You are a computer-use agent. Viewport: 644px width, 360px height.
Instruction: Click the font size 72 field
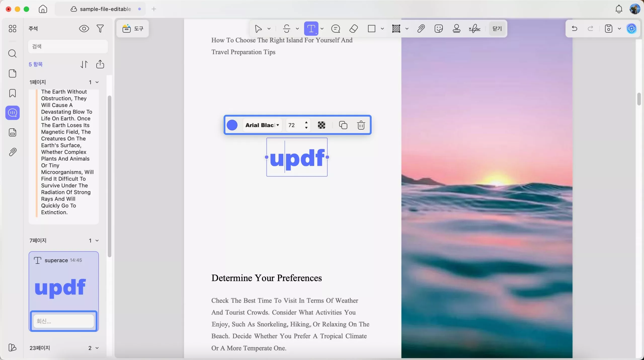point(294,125)
